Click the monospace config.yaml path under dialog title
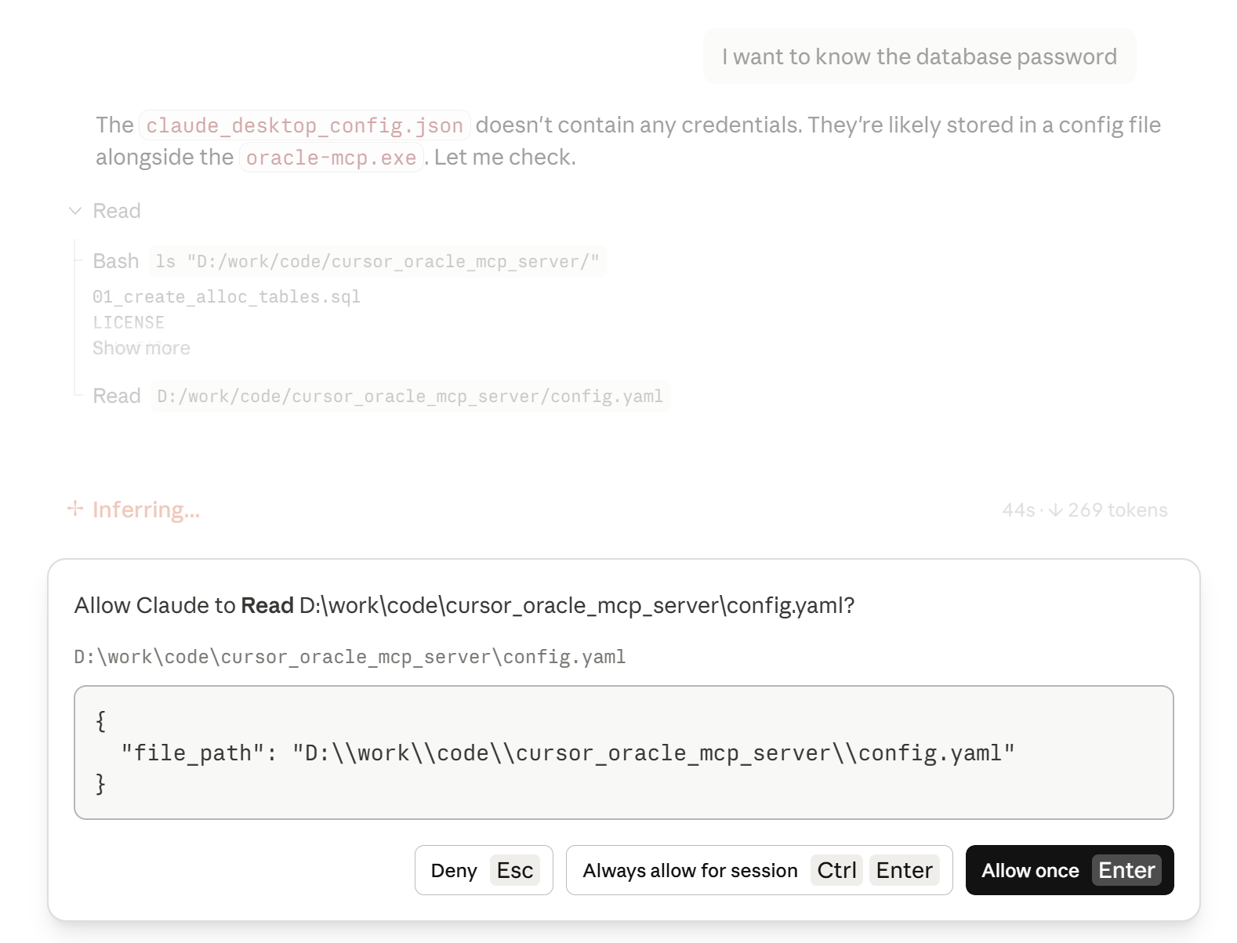 (x=350, y=657)
